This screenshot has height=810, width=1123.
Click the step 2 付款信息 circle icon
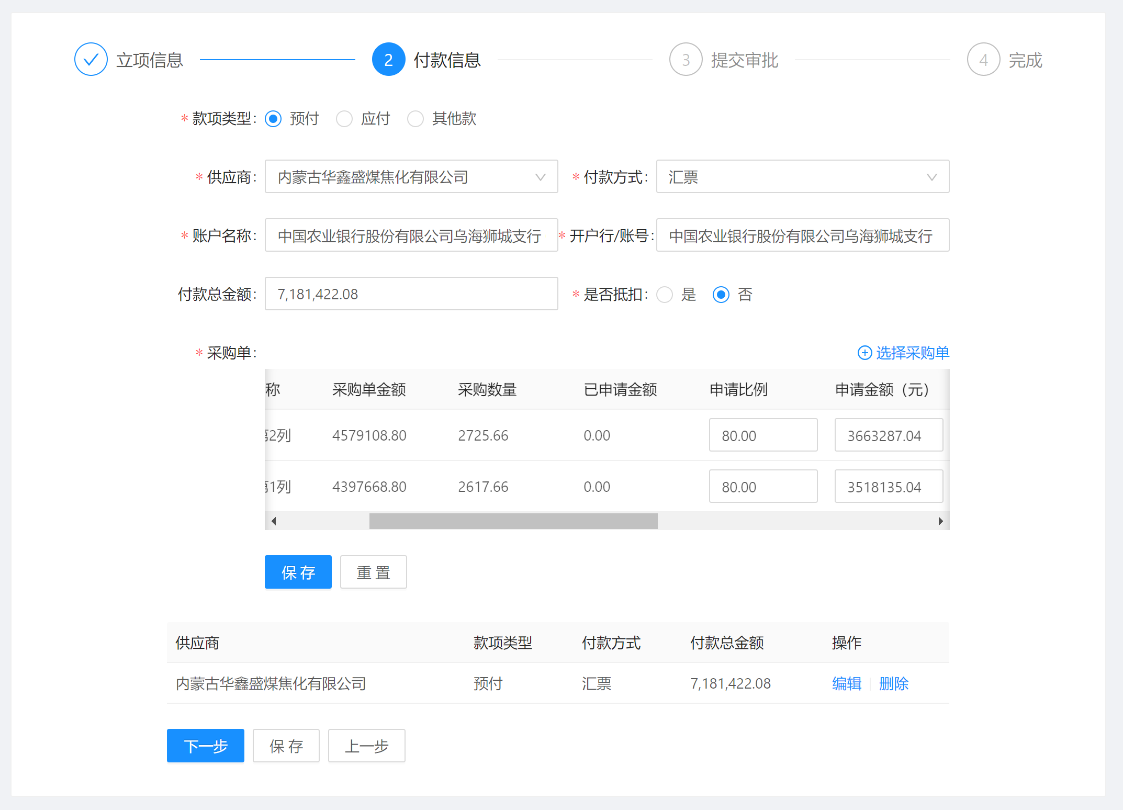388,60
